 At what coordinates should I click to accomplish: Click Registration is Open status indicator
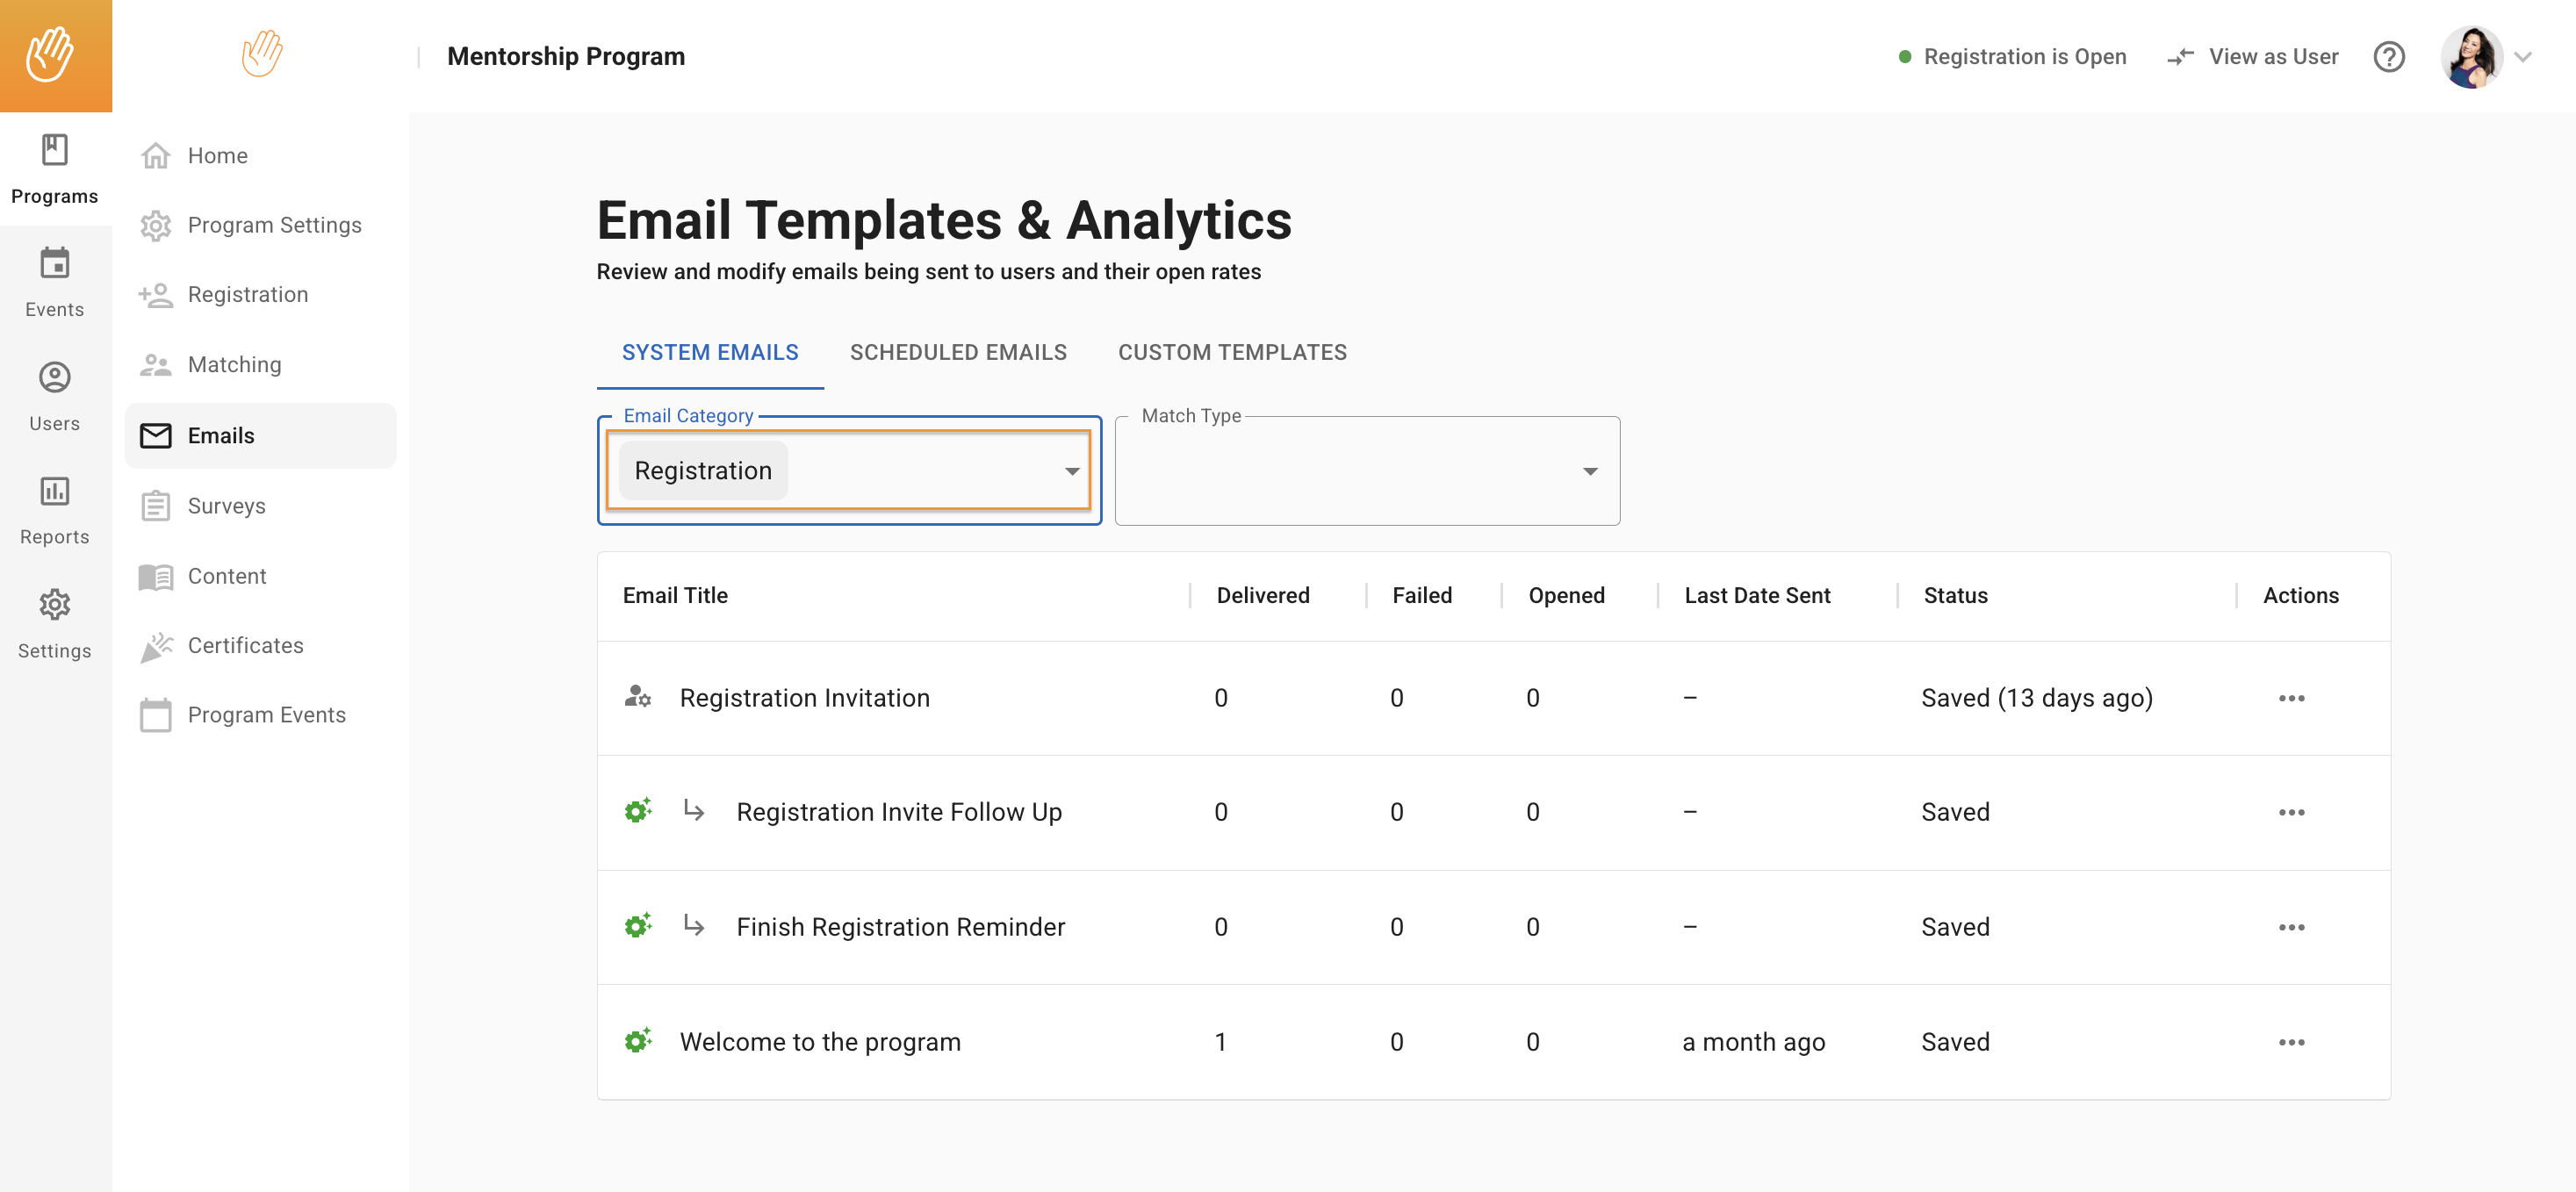coord(2012,57)
